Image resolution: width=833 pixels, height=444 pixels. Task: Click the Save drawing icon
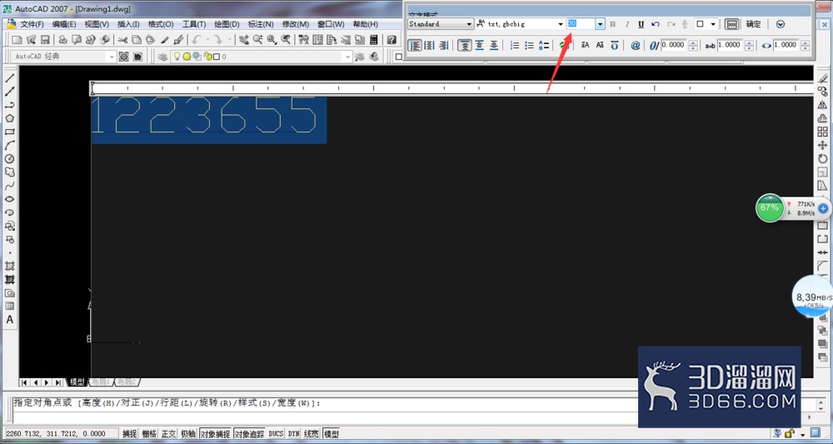pyautogui.click(x=45, y=40)
